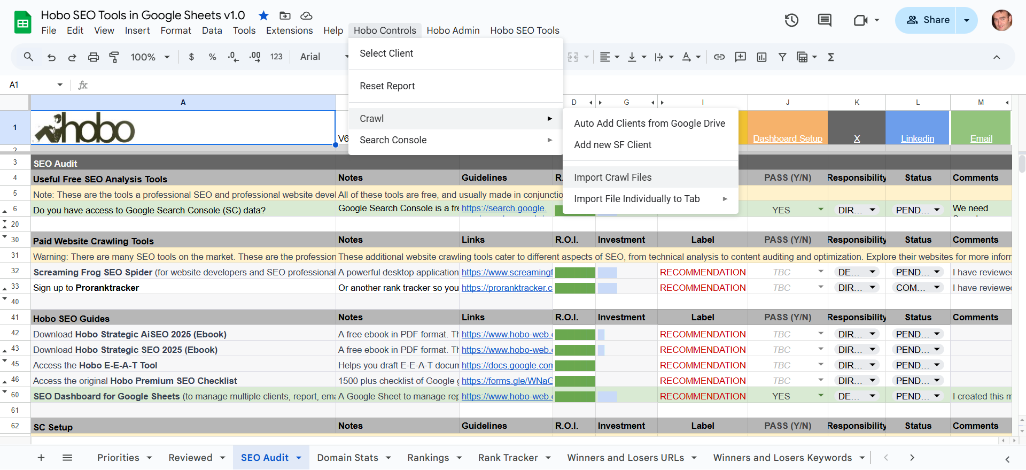Image resolution: width=1026 pixels, height=470 pixels.
Task: Format as percent
Action: [x=212, y=57]
